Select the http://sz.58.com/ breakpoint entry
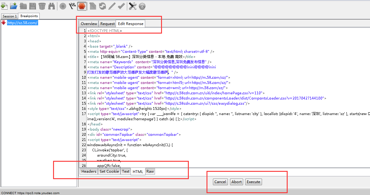The height and width of the screenshot is (195, 370). pos(22,23)
